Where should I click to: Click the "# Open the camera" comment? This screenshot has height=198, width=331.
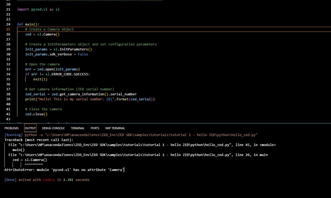click(x=42, y=64)
